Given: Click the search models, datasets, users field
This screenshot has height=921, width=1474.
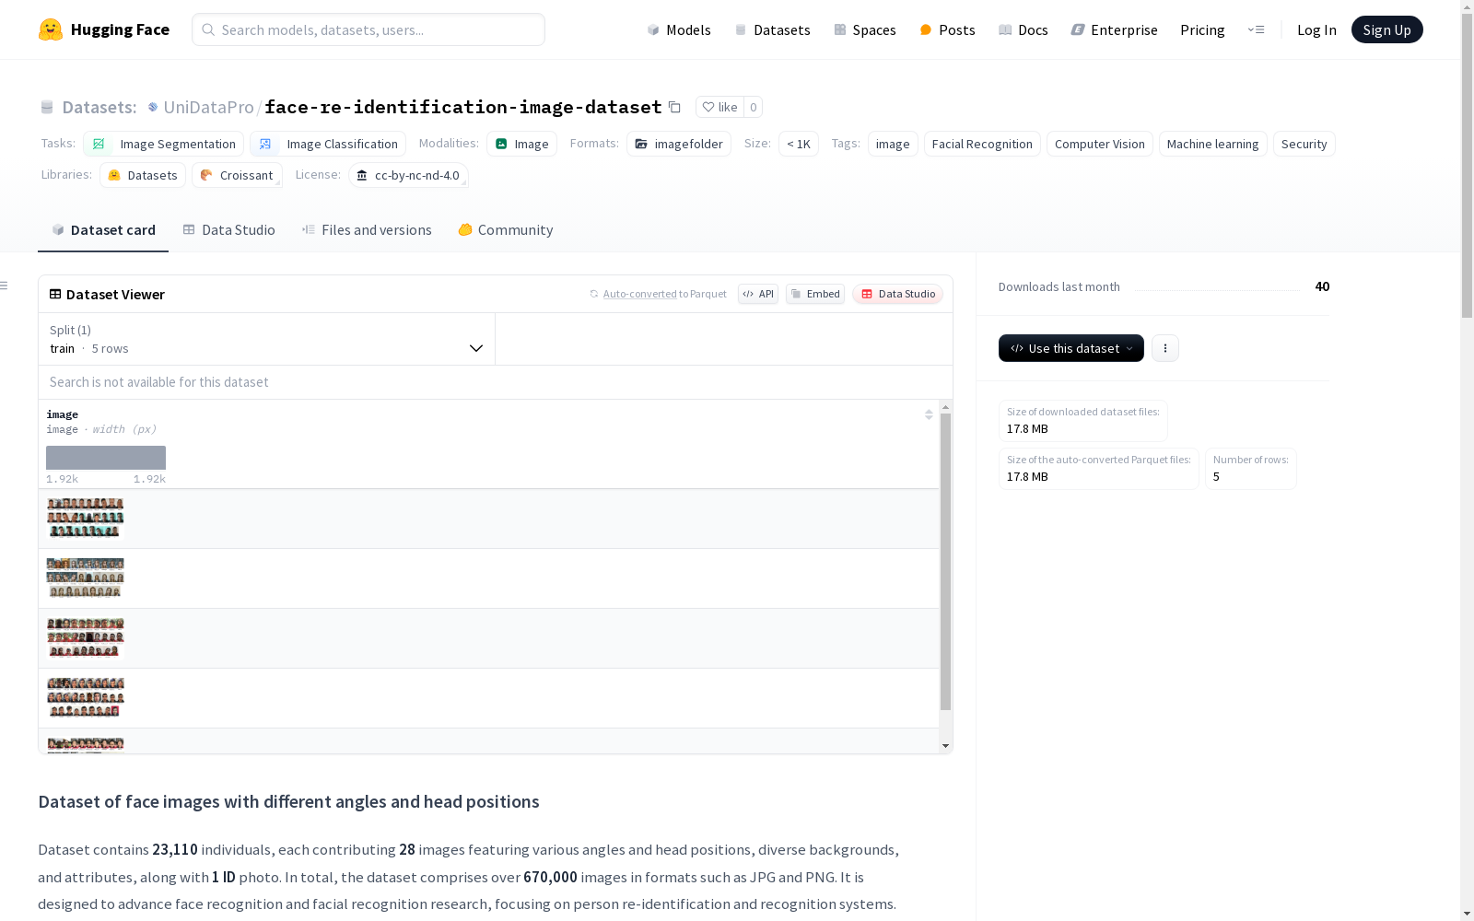Looking at the screenshot, I should (x=368, y=29).
